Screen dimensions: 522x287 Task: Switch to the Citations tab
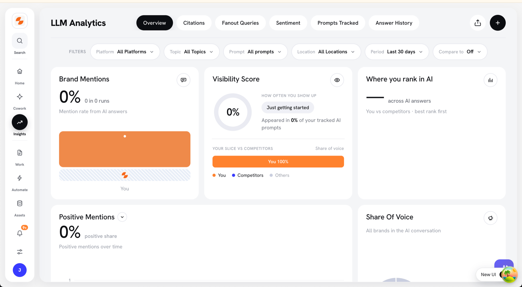(194, 23)
